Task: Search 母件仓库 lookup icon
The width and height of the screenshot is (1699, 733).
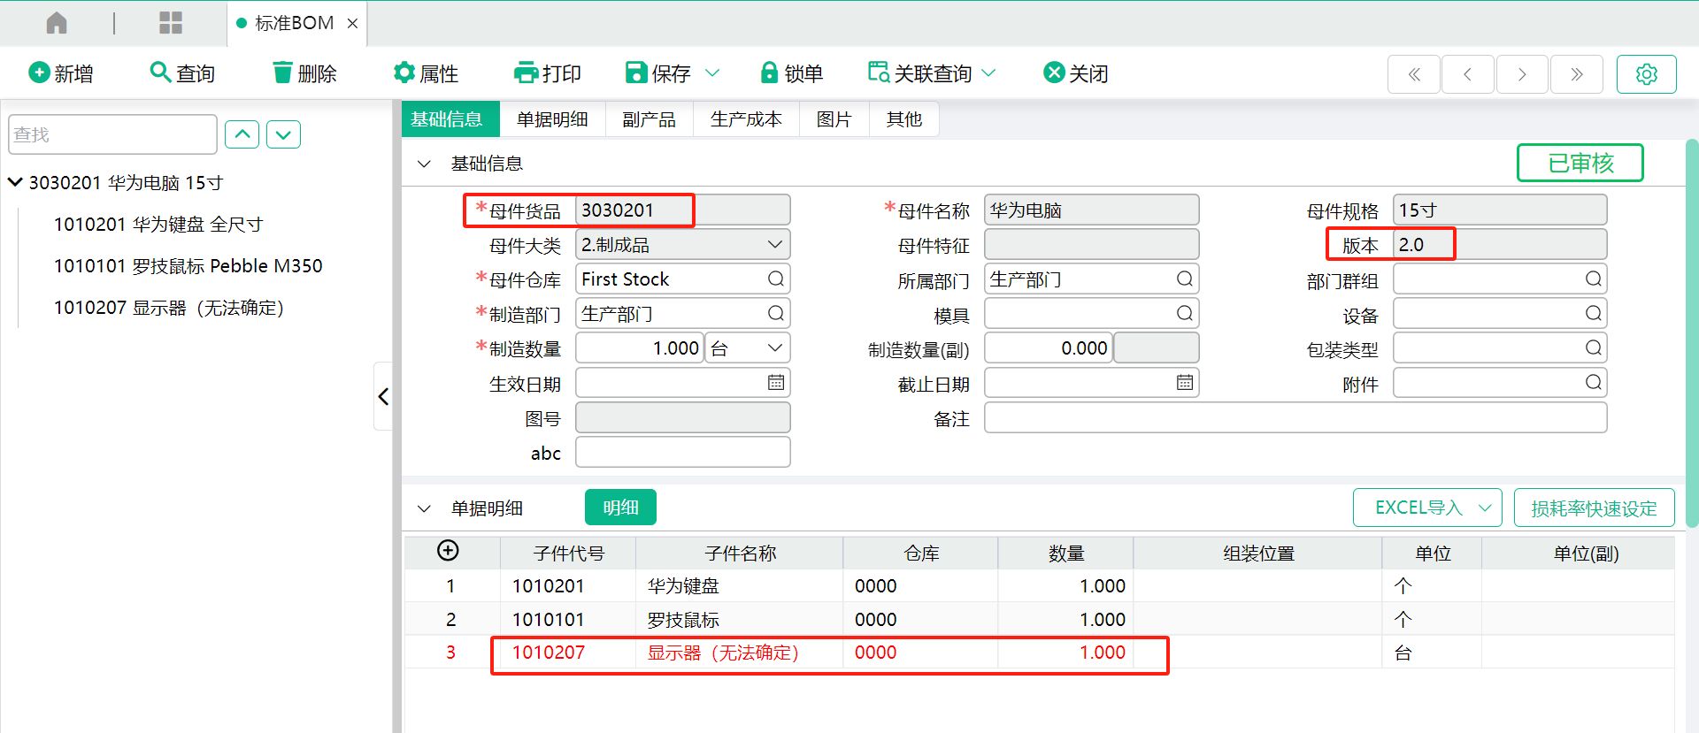Action: tap(776, 279)
